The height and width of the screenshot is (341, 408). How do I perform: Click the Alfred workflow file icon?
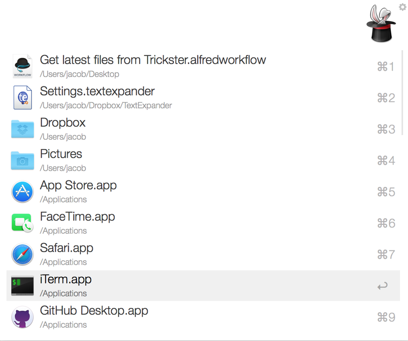pyautogui.click(x=22, y=66)
